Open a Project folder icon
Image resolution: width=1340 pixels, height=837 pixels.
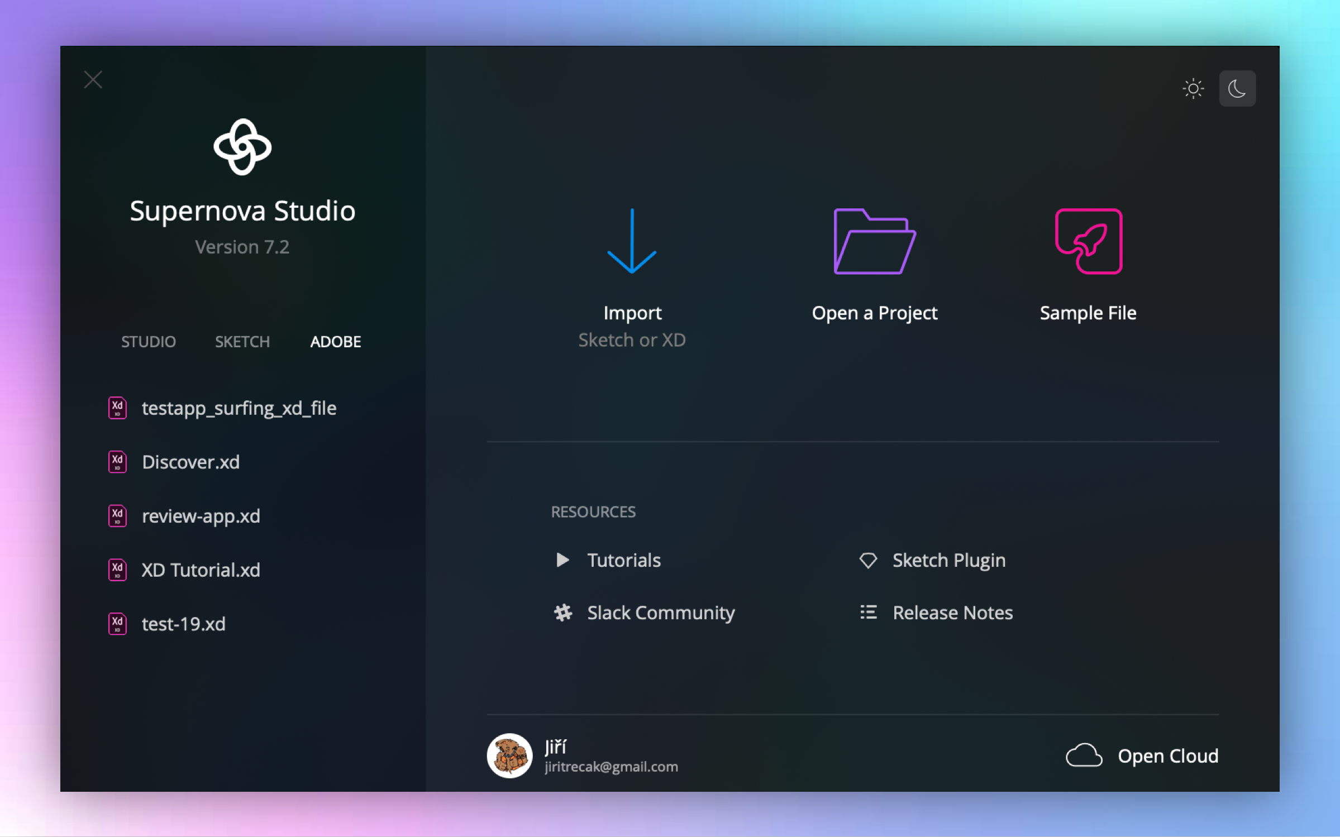point(874,241)
